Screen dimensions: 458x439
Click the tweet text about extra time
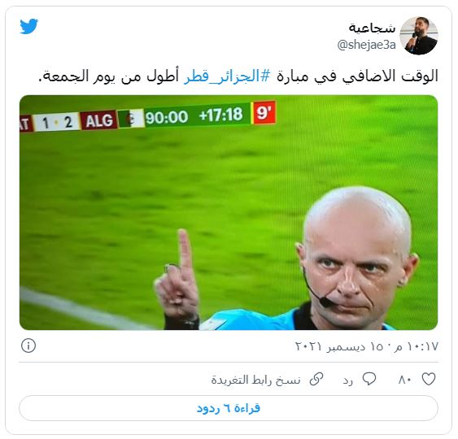[x=238, y=76]
